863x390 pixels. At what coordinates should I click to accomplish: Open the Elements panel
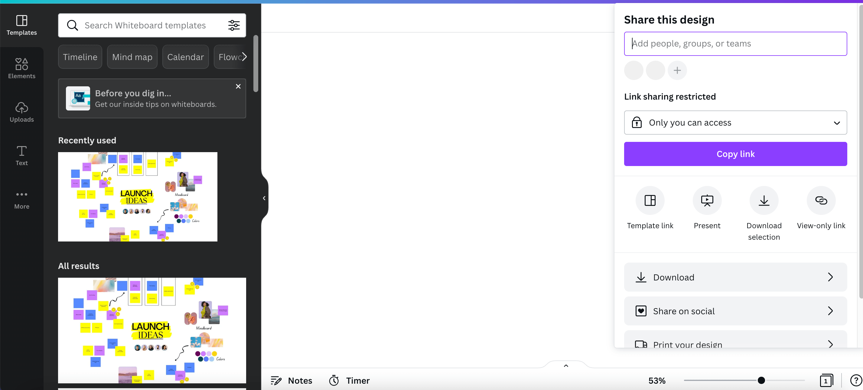click(x=21, y=68)
